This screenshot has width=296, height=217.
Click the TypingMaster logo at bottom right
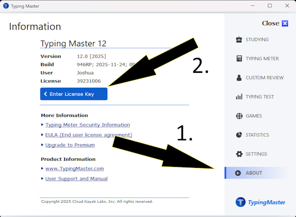click(x=260, y=202)
